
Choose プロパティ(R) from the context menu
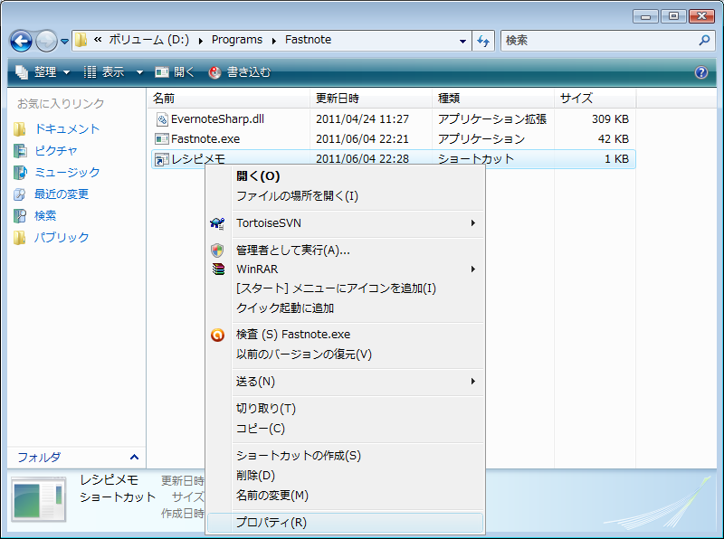coord(271,523)
